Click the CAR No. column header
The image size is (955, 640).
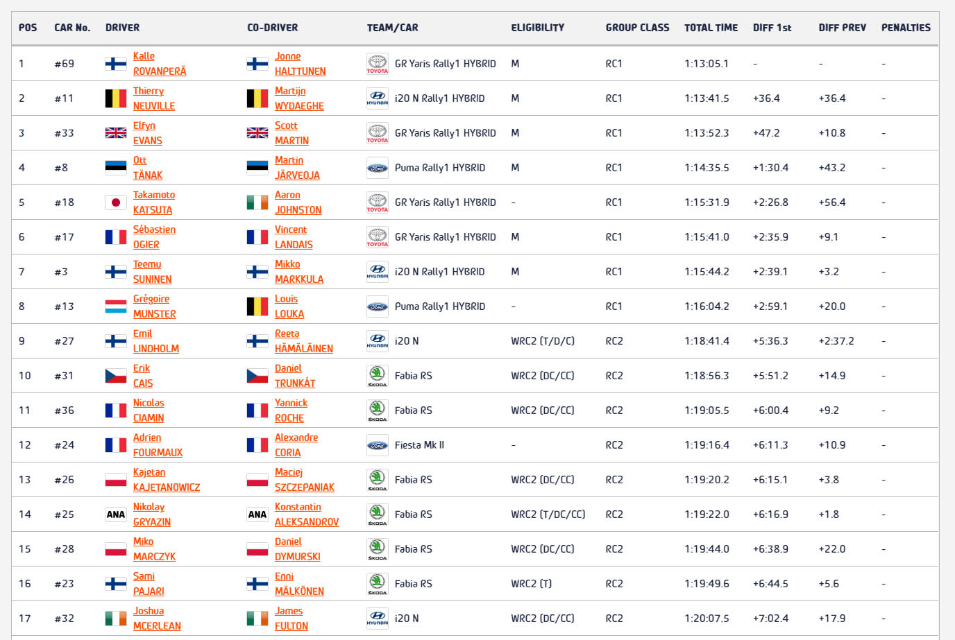(72, 28)
